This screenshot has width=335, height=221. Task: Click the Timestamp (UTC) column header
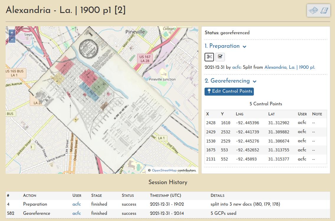(x=166, y=195)
